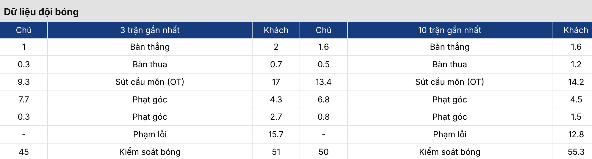This screenshot has height=159, width=592.
Task: Click 'Kiểm soát bóng' label in 10 trận gần nhất
Action: pos(450,152)
